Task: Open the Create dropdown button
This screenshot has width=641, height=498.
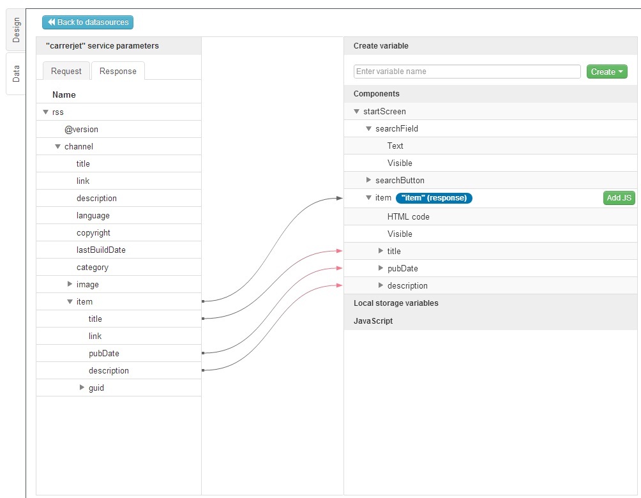Action: click(x=607, y=72)
